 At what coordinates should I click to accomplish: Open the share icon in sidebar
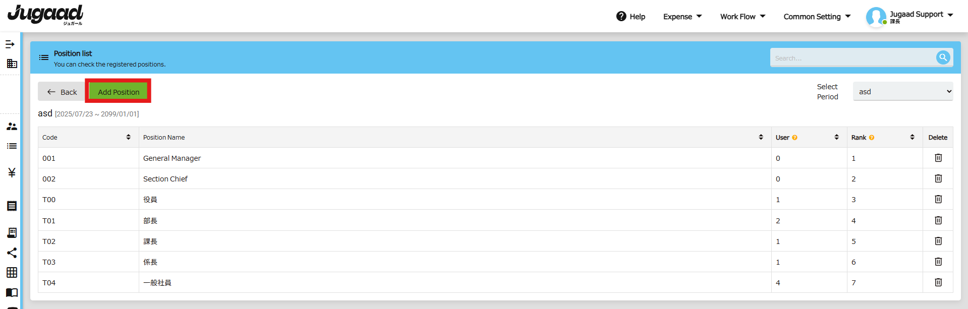(12, 253)
